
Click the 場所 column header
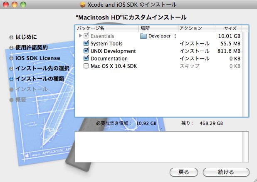[x=158, y=28]
